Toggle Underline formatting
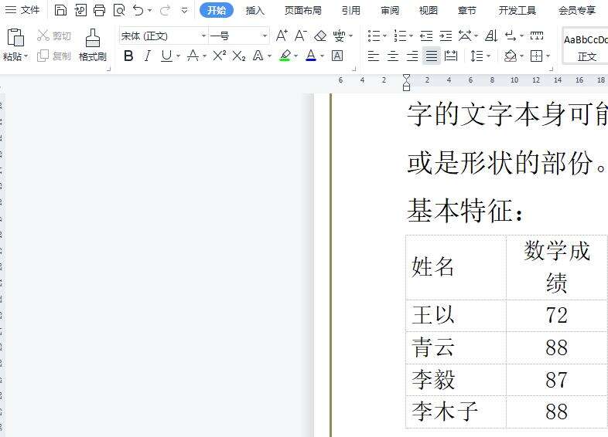608x437 pixels. pyautogui.click(x=167, y=56)
